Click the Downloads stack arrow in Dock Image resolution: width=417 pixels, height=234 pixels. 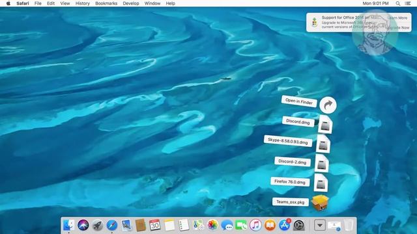320,226
